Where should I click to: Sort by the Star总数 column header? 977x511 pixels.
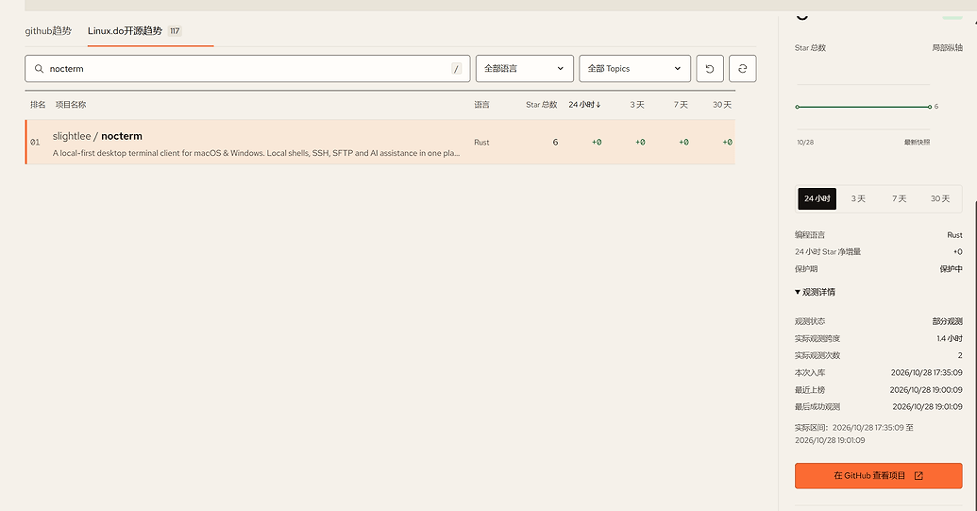(542, 105)
